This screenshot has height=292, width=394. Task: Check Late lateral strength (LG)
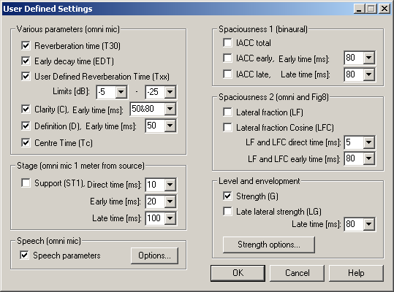click(227, 211)
